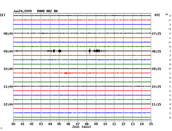Screen dimensions: 172x131
Task: Click the DC value -3
Action: click(x=169, y=20)
